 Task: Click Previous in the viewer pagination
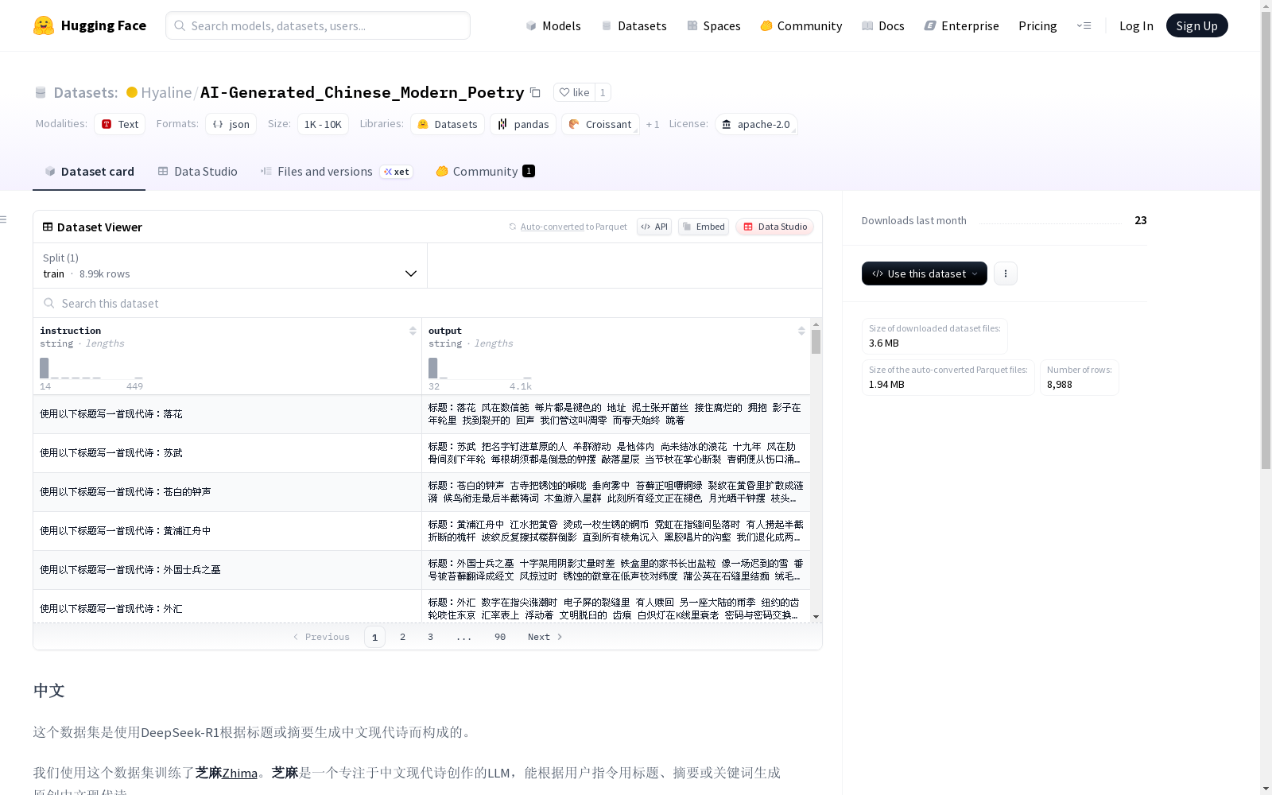[x=322, y=637]
